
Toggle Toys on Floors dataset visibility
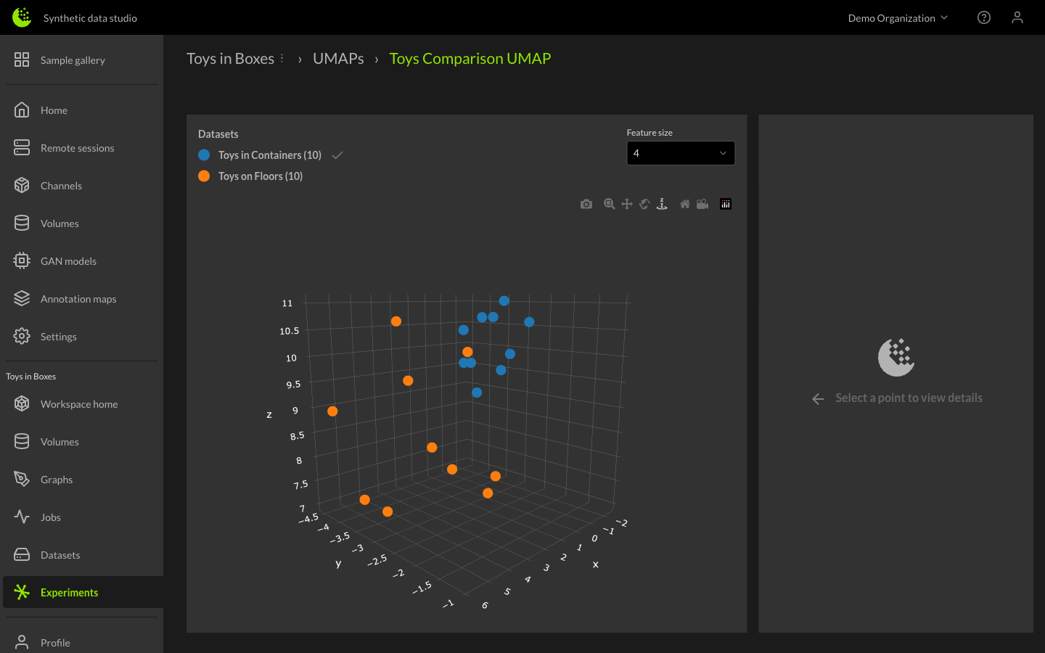(x=260, y=176)
